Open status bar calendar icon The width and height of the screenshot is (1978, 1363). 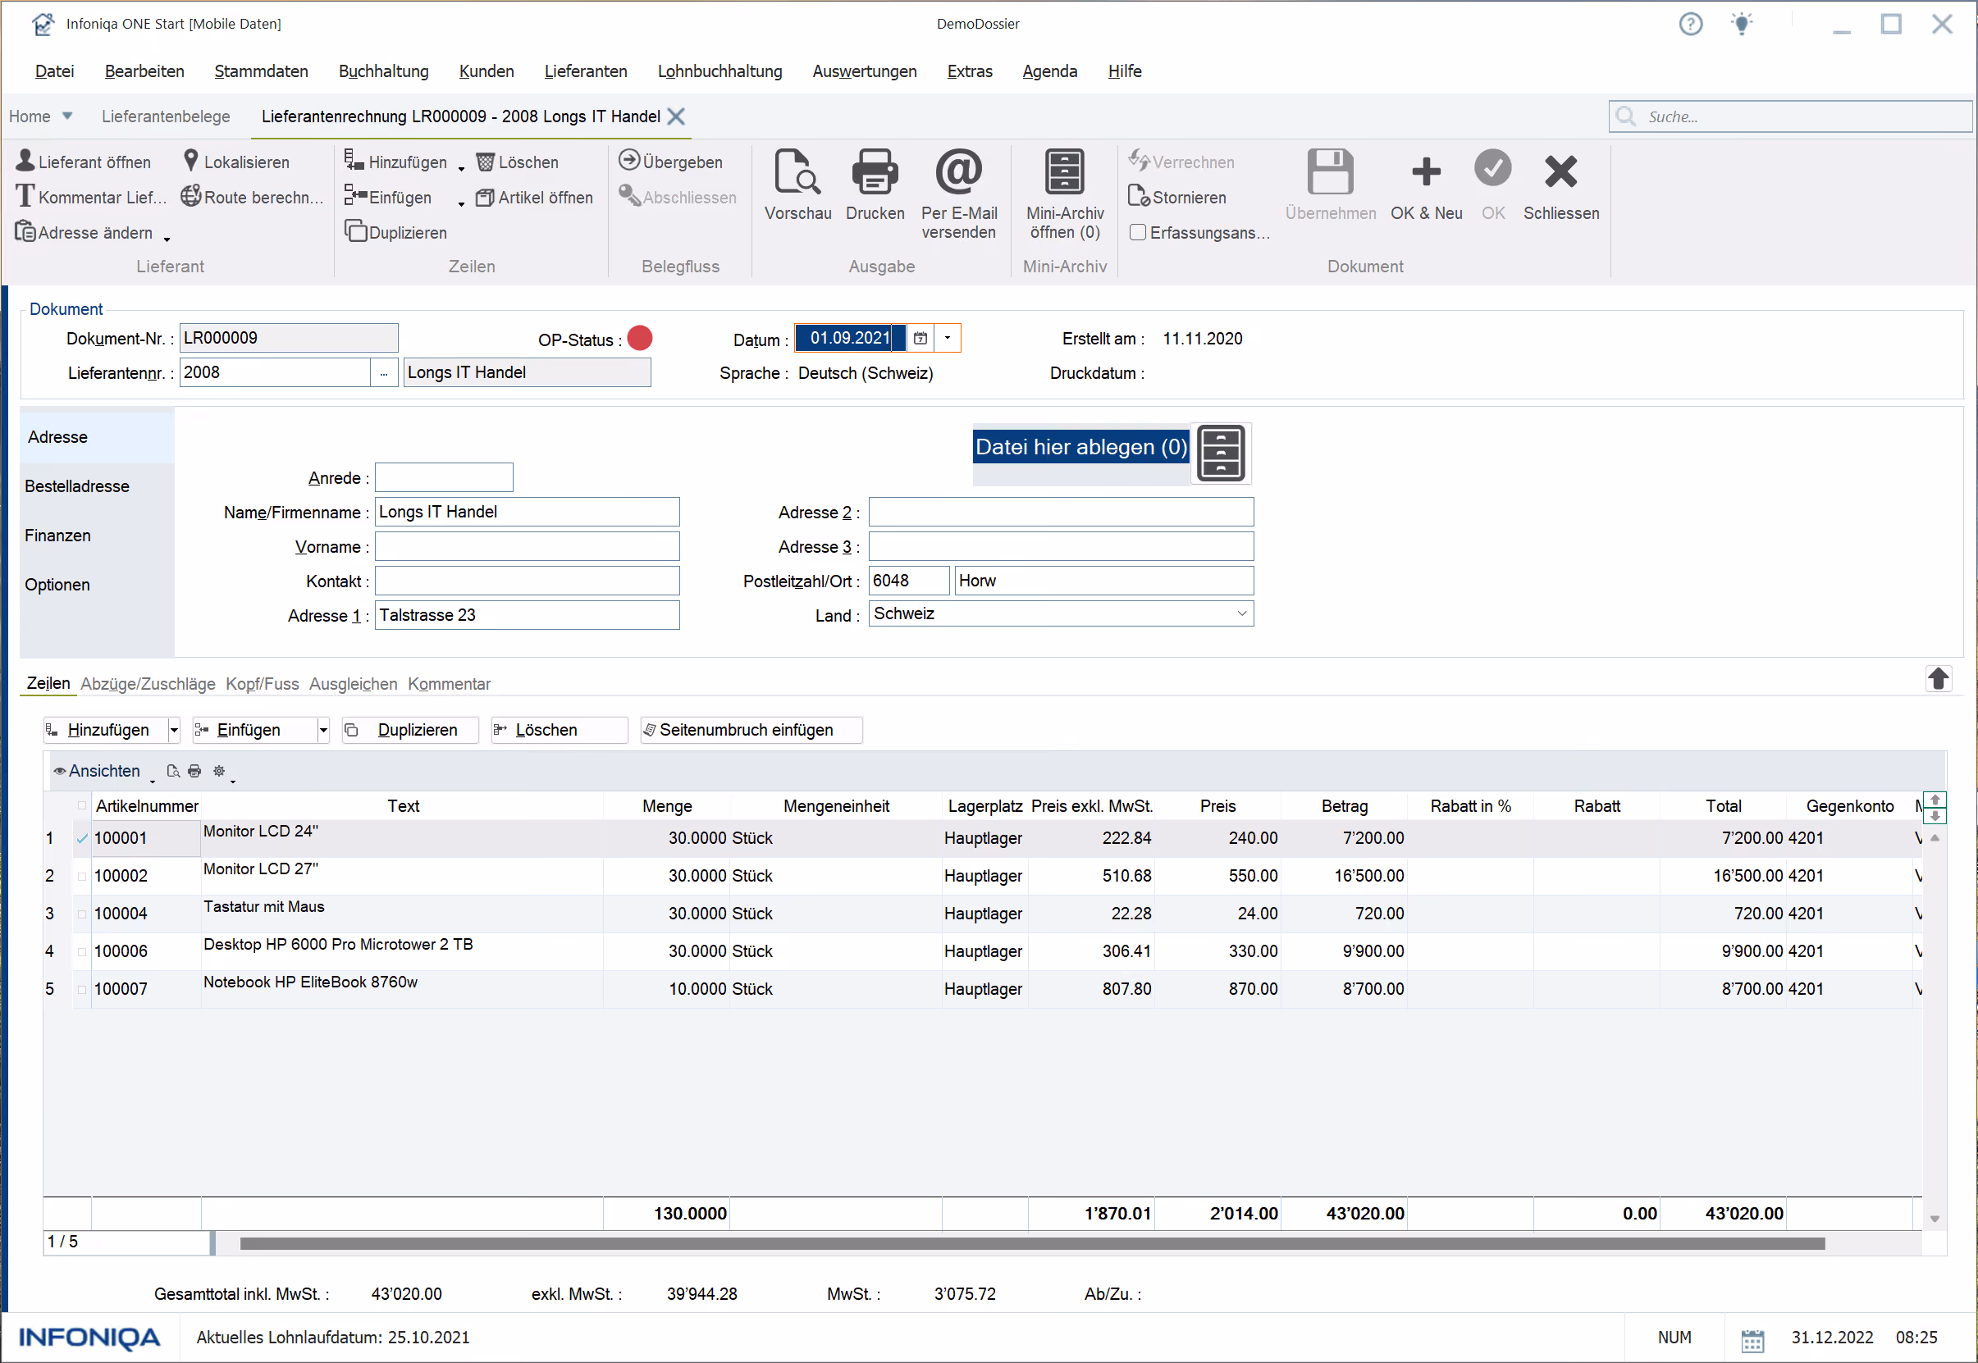1752,1339
